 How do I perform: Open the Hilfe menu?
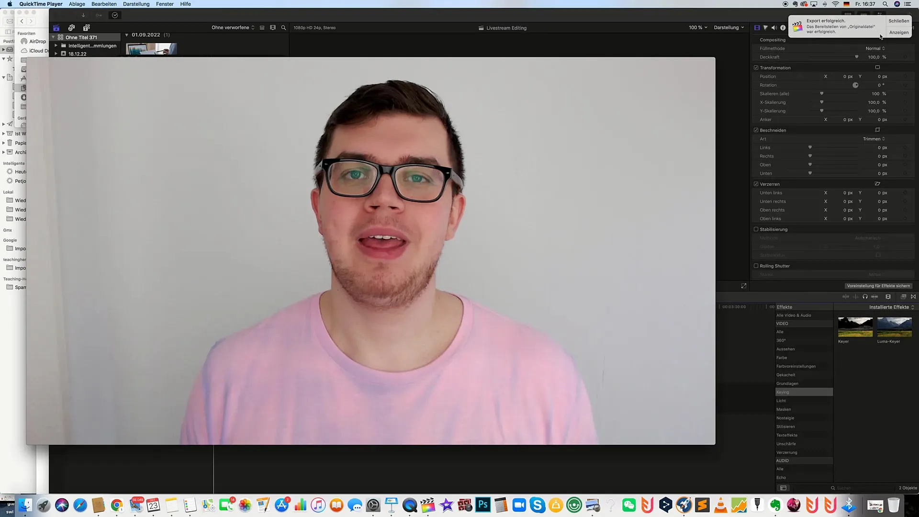[186, 4]
